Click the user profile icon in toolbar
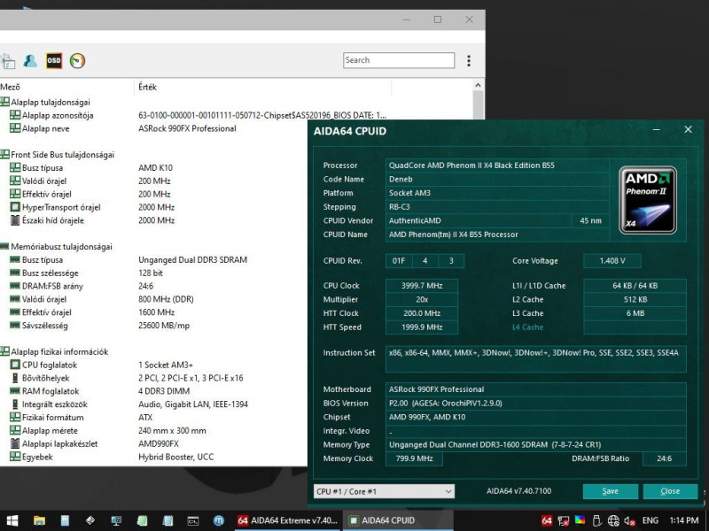 [x=31, y=61]
